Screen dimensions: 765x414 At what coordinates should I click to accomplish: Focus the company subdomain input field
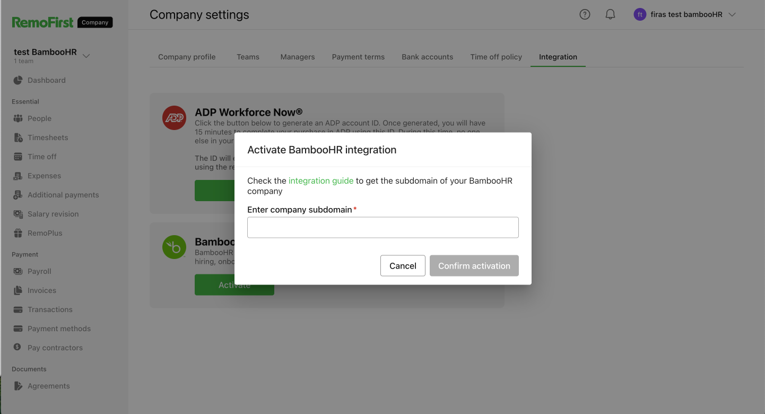pos(382,227)
